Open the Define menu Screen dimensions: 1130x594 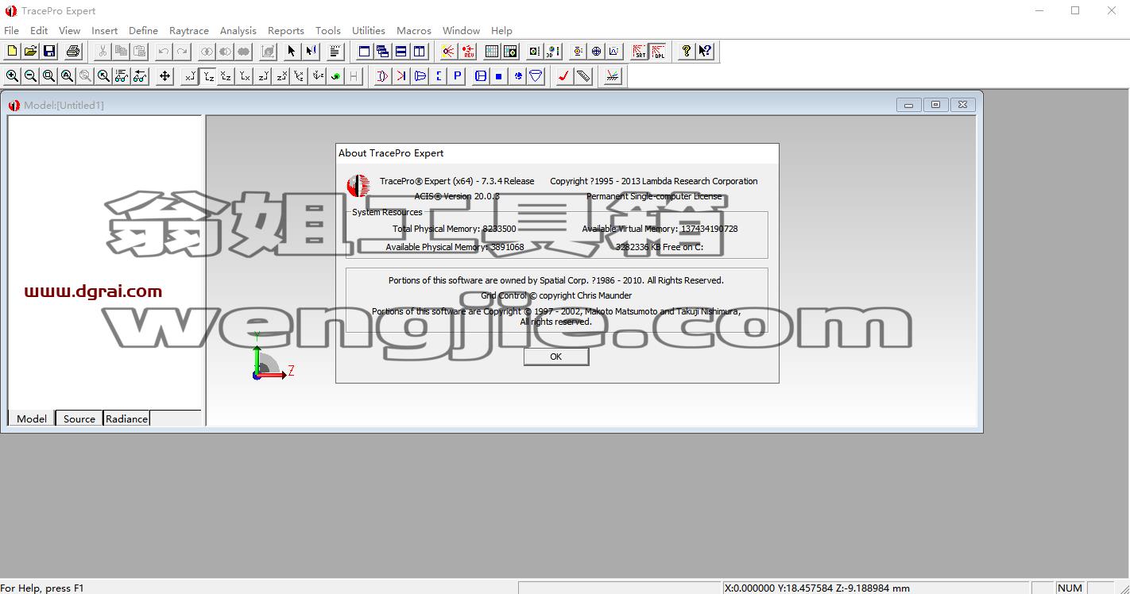(143, 30)
